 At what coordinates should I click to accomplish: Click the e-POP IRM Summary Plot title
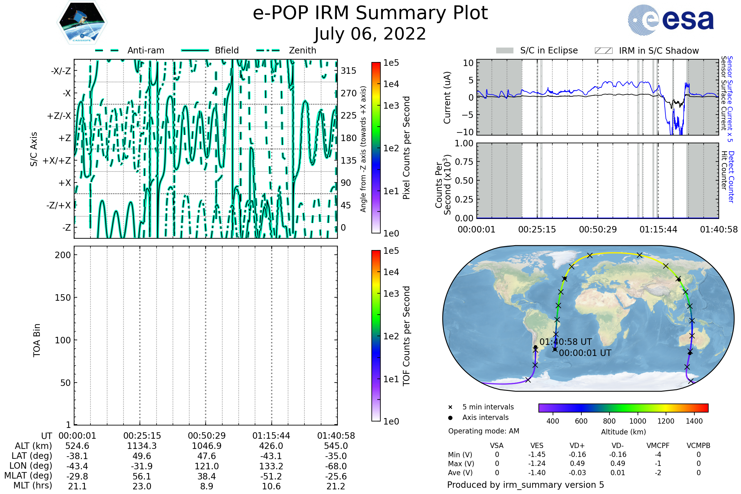(370, 13)
